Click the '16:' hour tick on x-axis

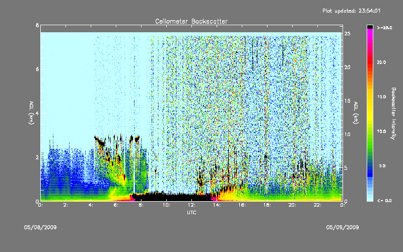coord(242,205)
